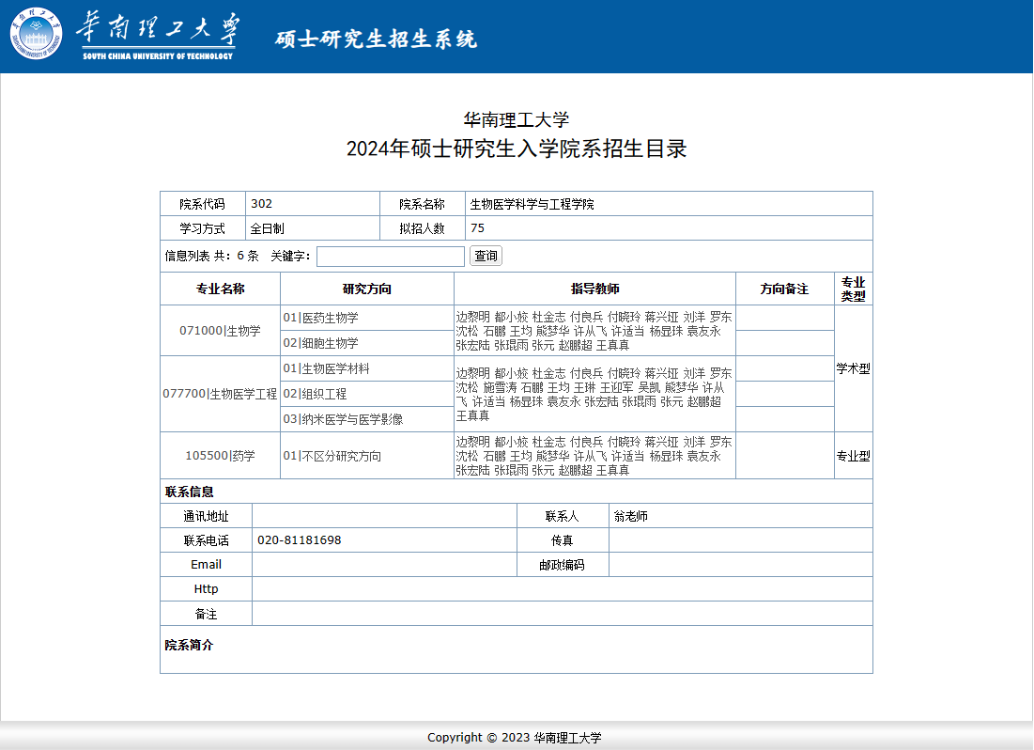Image resolution: width=1034 pixels, height=750 pixels.
Task: Click the 院系简介 section heading
Action: pyautogui.click(x=190, y=645)
